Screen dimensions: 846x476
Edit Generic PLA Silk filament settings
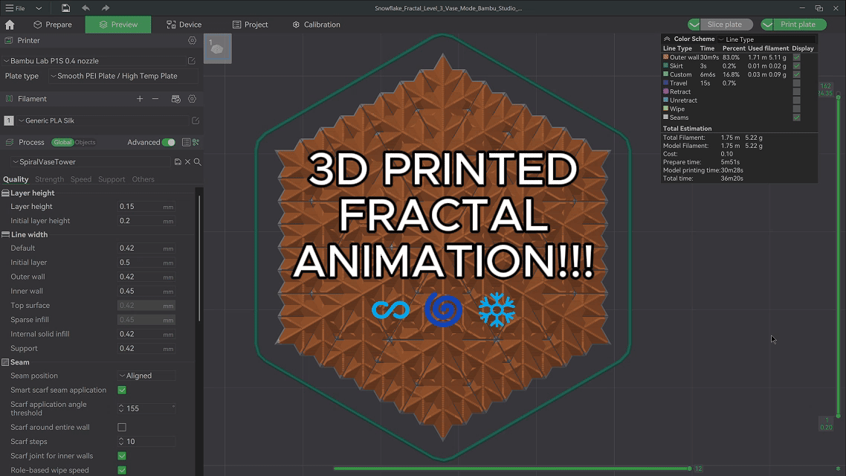click(196, 120)
